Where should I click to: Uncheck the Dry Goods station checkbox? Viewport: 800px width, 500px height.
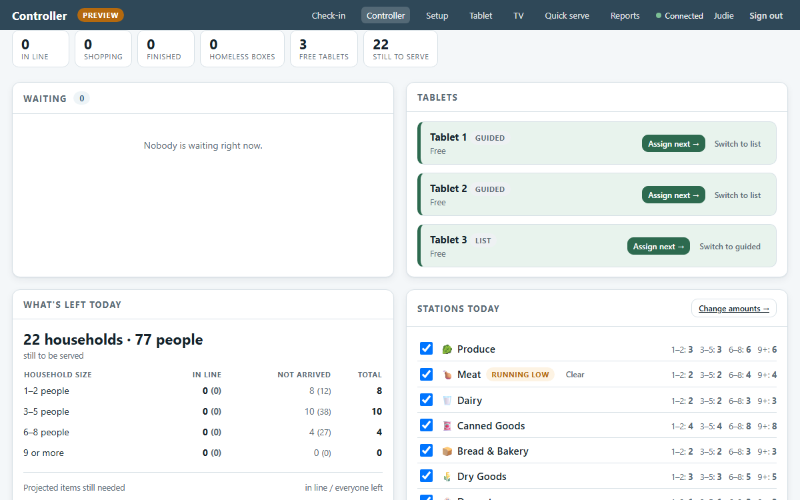pos(427,475)
